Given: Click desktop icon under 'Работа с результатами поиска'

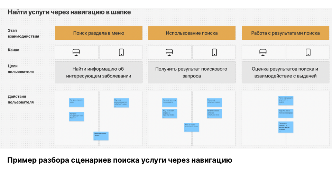Looking at the screenshot, I should coord(263,52).
